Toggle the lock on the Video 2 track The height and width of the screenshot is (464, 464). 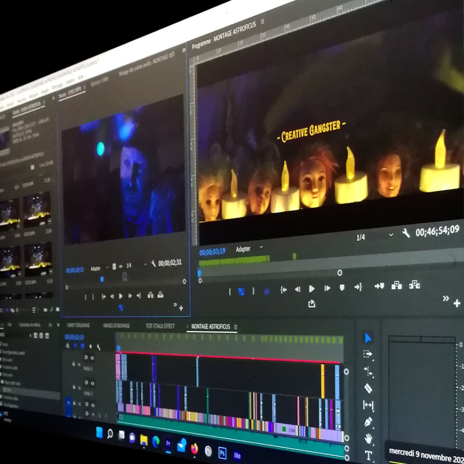(x=73, y=387)
